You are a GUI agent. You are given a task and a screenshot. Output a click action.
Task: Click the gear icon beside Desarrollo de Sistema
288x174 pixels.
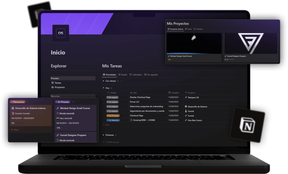point(186,107)
